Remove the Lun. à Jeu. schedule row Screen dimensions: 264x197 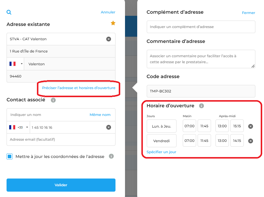(x=251, y=126)
